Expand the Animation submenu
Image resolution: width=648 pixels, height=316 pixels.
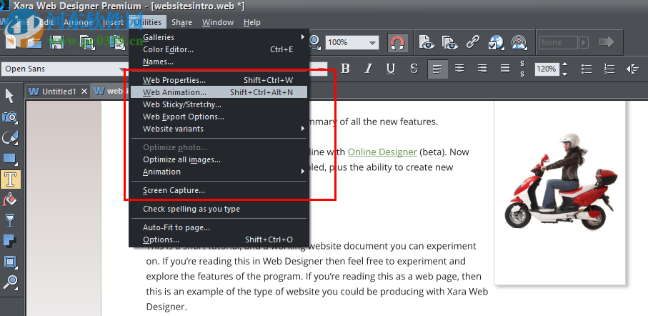[219, 172]
